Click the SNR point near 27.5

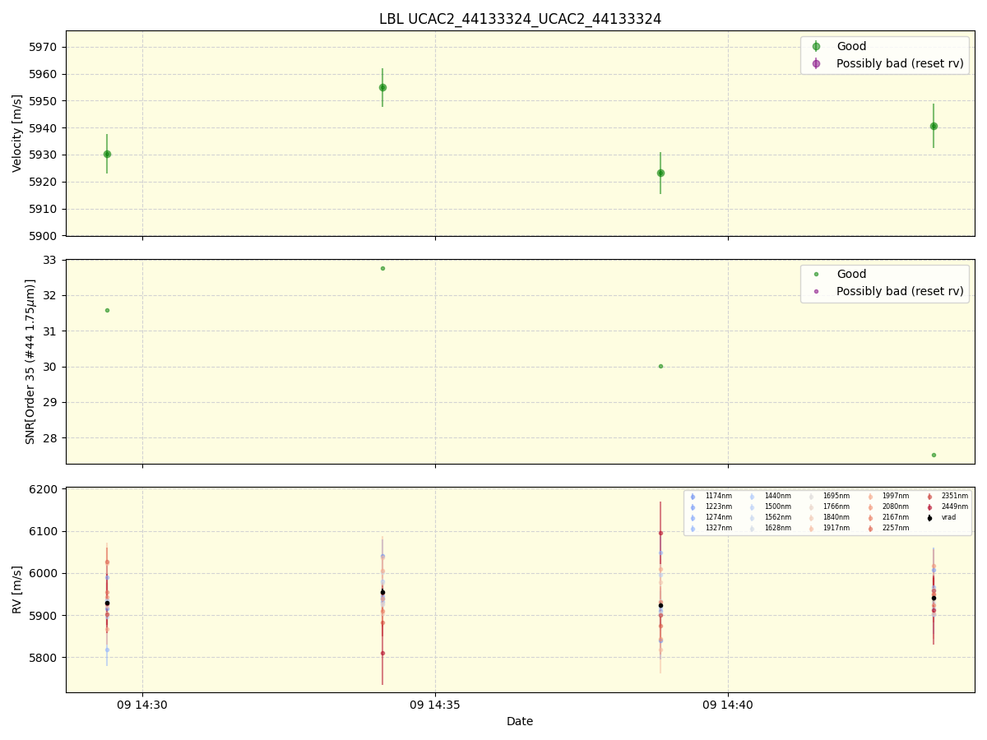934,455
